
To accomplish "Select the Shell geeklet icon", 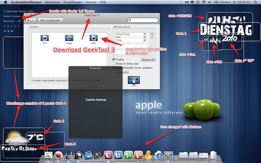I will (x=94, y=38).
